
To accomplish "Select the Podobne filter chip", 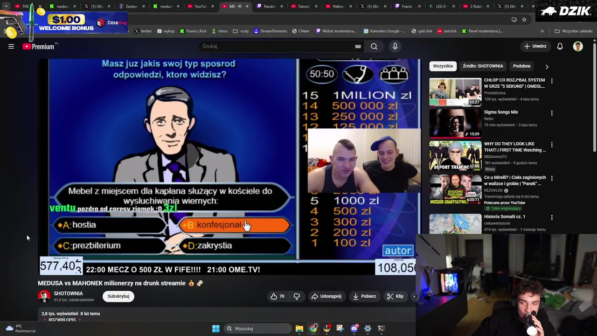I will point(521,66).
